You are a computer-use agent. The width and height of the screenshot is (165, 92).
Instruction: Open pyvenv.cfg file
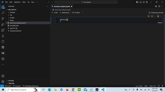[x=14, y=28]
